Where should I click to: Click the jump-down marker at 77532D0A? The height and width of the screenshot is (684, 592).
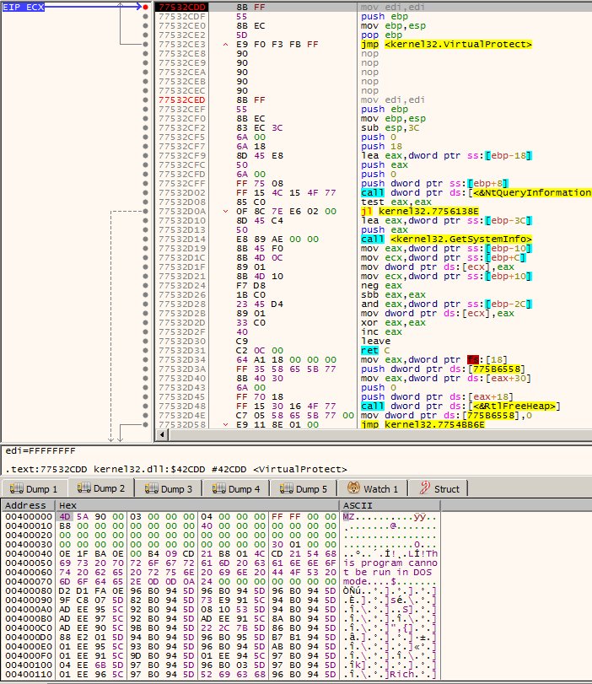[x=225, y=211]
